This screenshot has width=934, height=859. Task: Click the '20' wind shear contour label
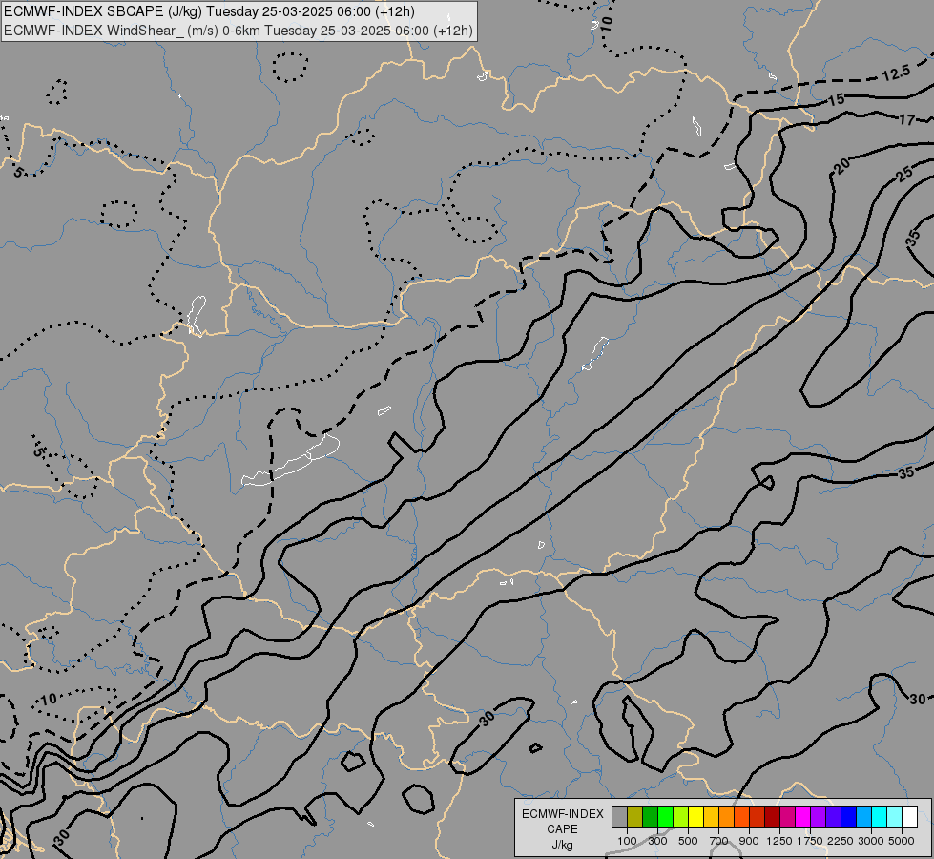coord(842,166)
